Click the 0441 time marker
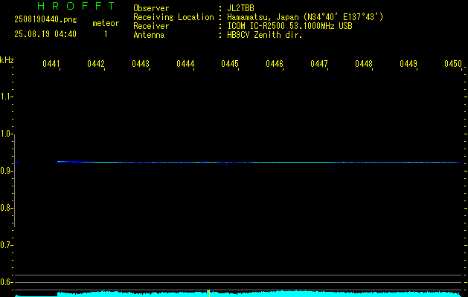Screen dimensions: 468x297 click(x=51, y=64)
